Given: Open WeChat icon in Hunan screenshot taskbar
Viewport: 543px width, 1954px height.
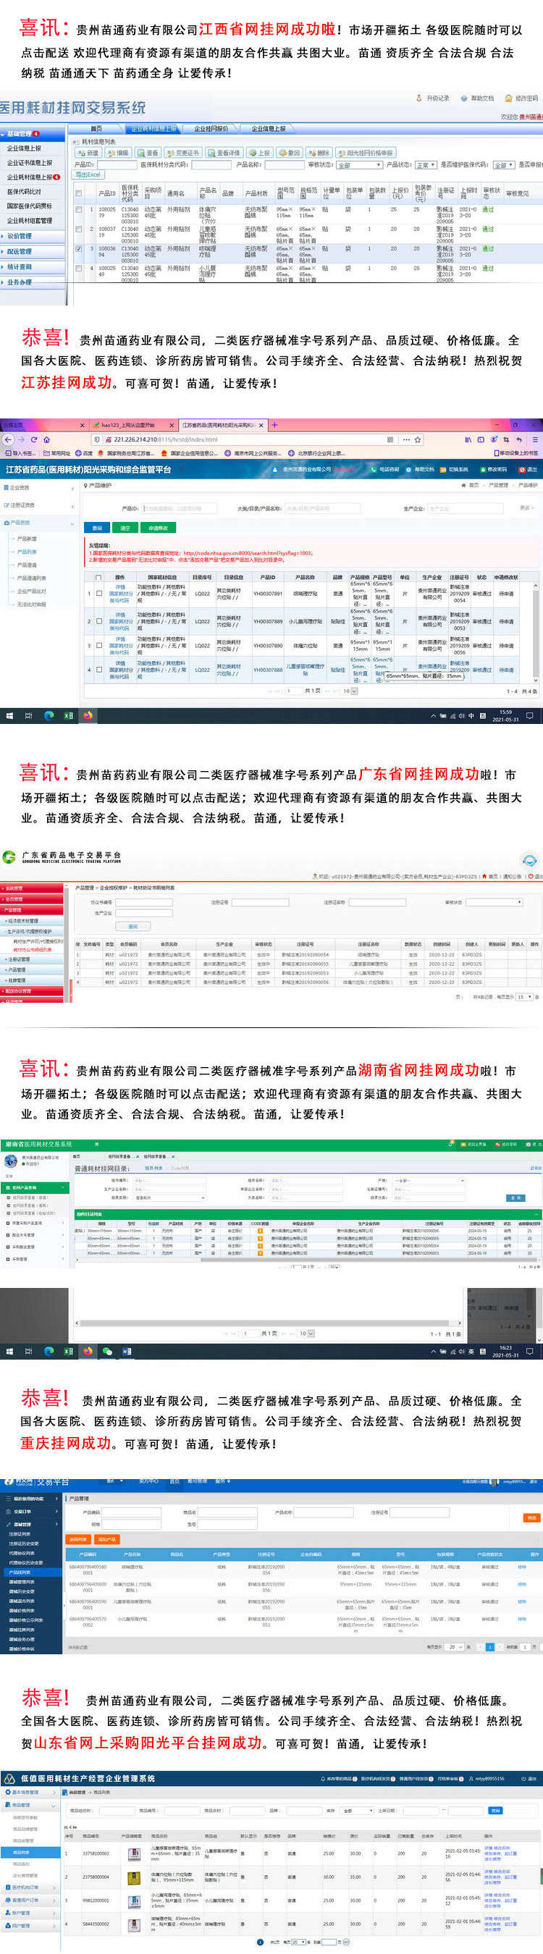Looking at the screenshot, I should (x=107, y=1351).
